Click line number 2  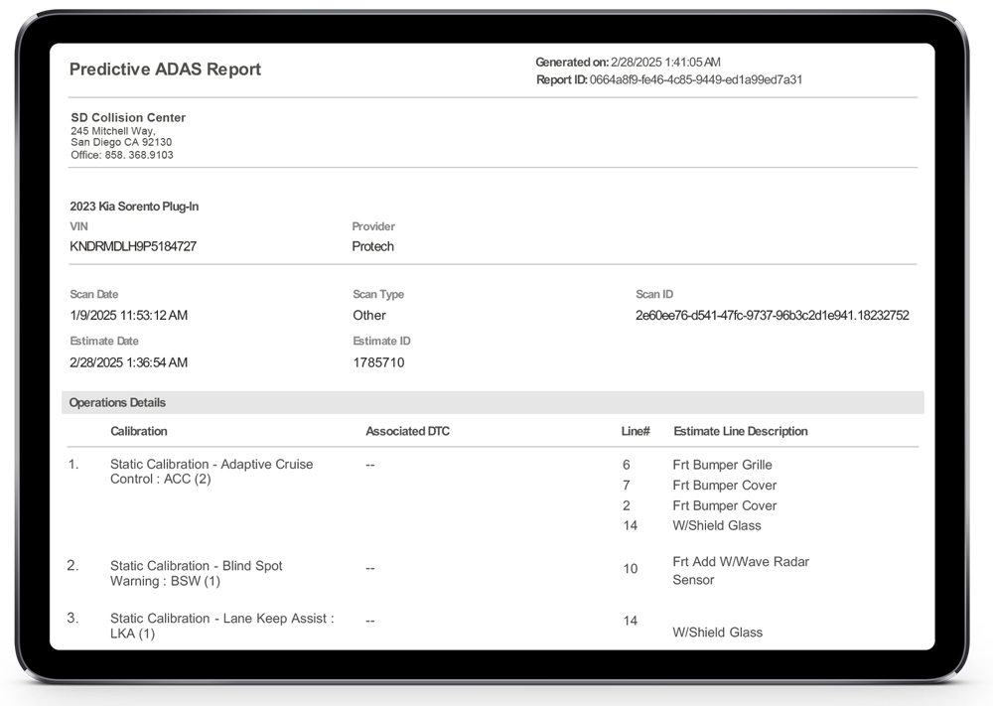[627, 505]
